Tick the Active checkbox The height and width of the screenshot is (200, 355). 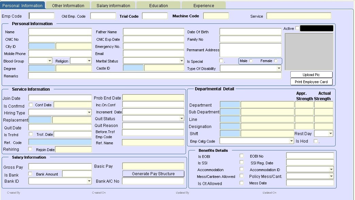(x=298, y=28)
